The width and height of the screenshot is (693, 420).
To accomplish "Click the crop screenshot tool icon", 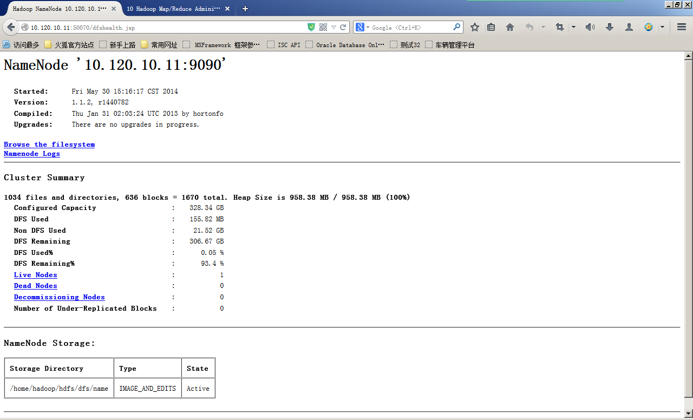I will [x=560, y=27].
